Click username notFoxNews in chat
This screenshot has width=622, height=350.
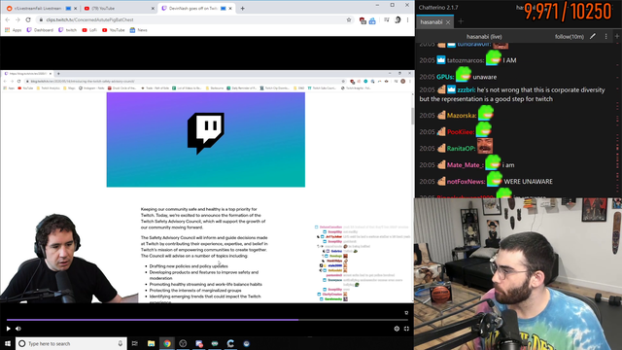(x=466, y=182)
